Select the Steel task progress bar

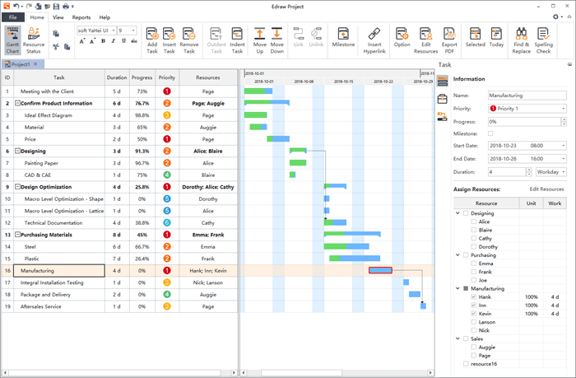[x=346, y=246]
